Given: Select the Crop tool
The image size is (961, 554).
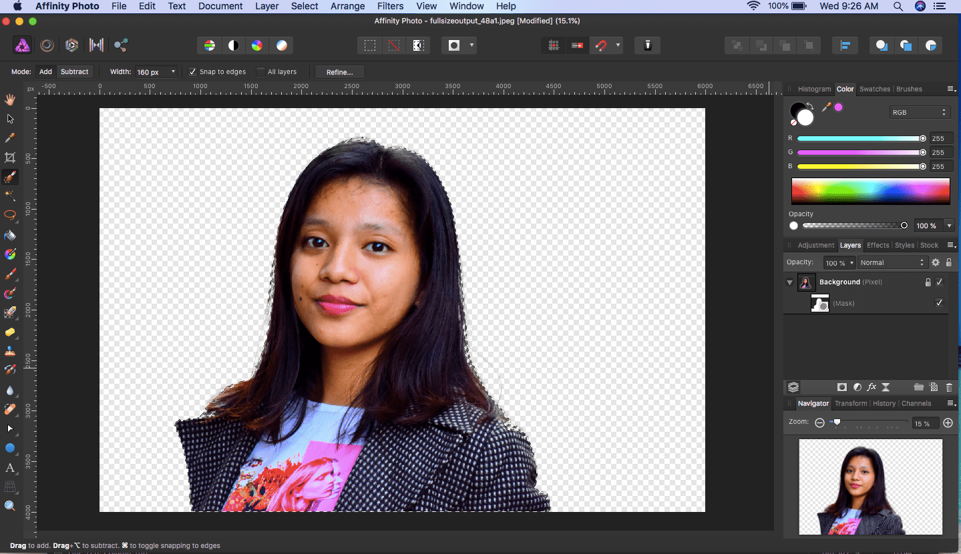Looking at the screenshot, I should [10, 158].
